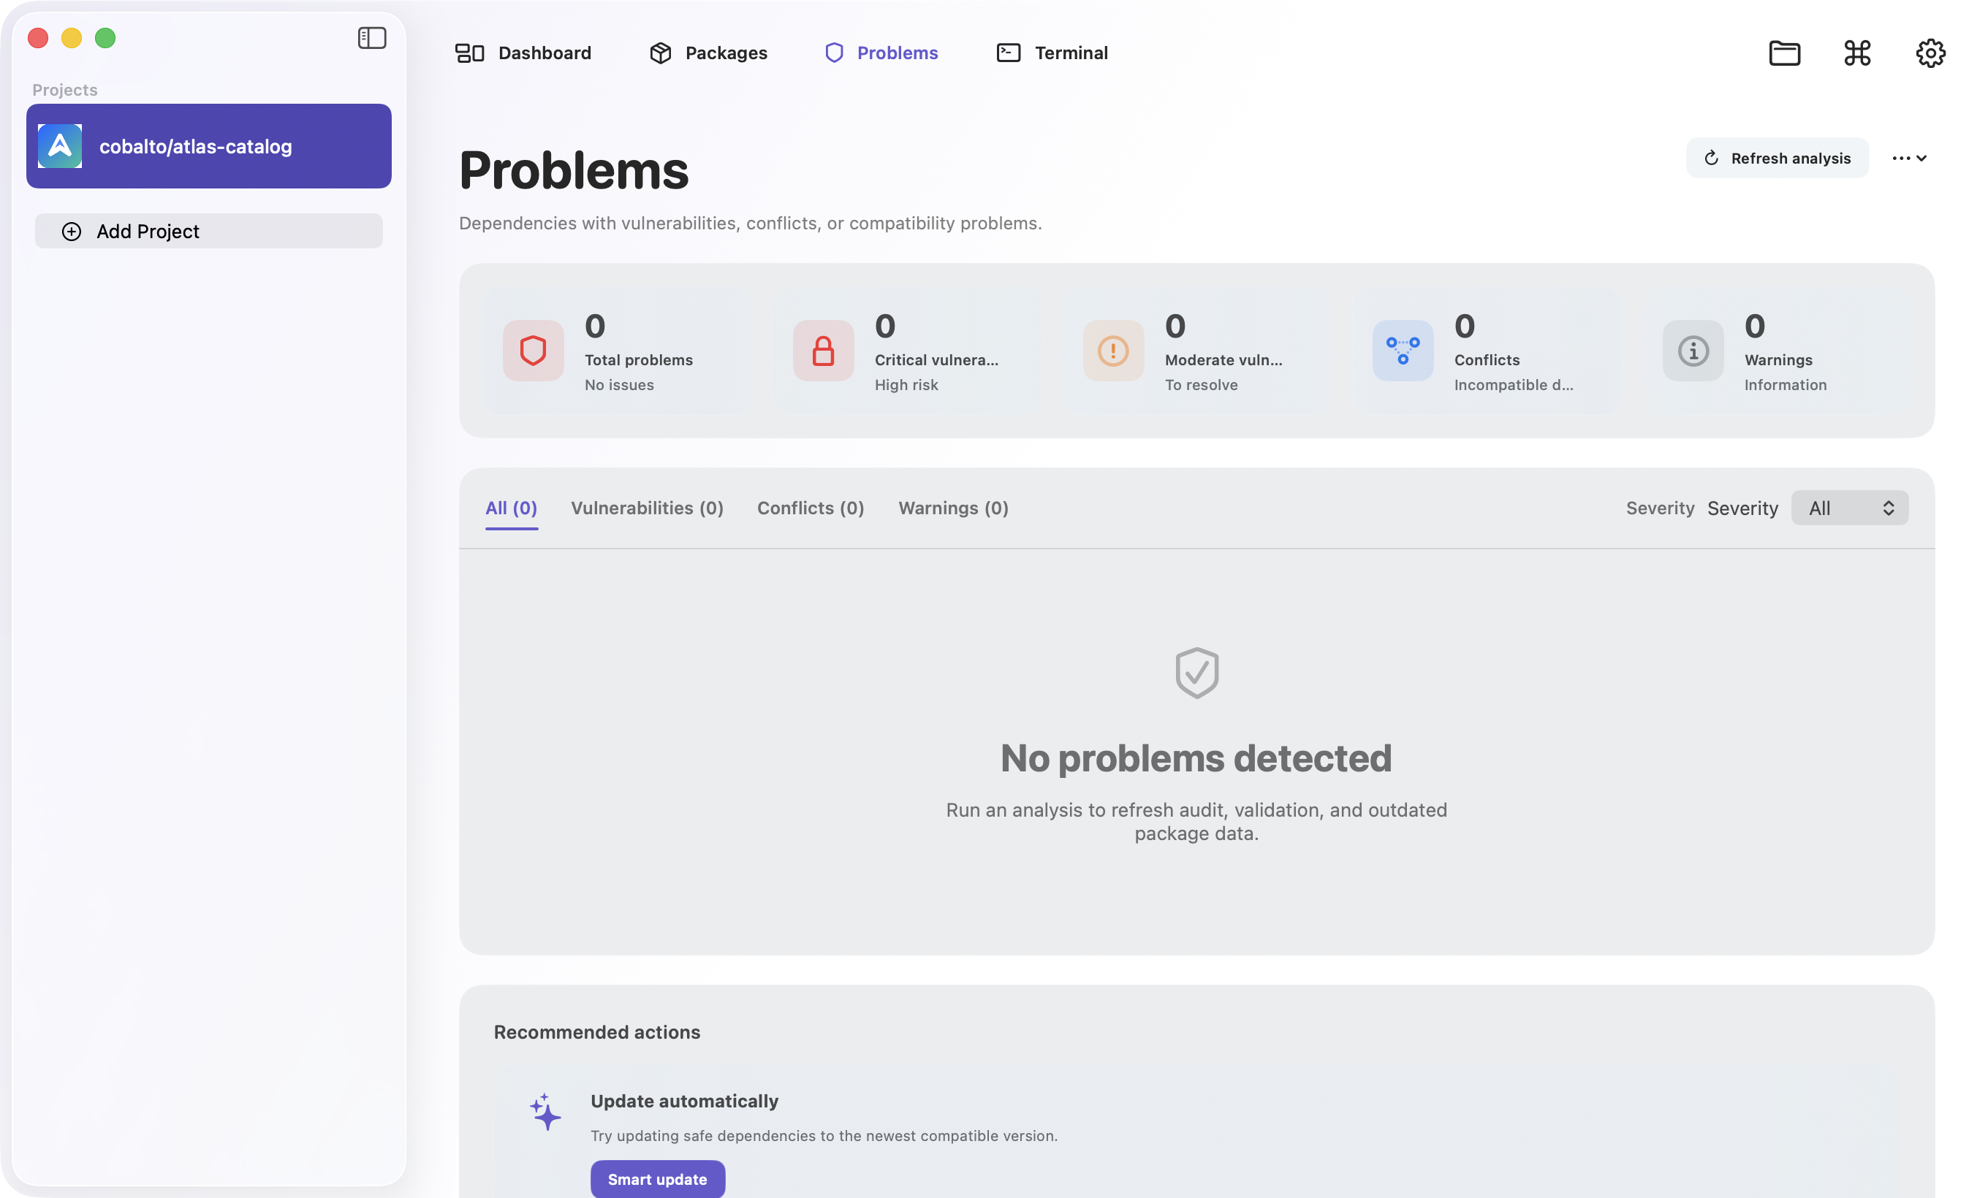This screenshot has width=1988, height=1198.
Task: Open the Dashboard tab
Action: [523, 53]
